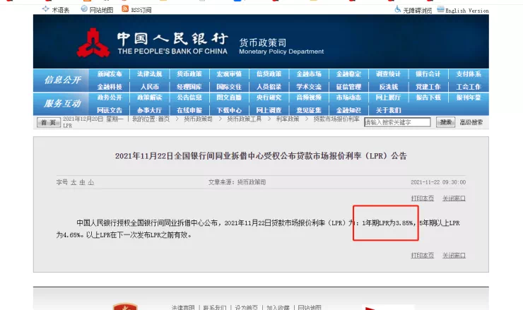This screenshot has height=310, width=523.
Task: Open the 货币政策 menu item
Action: (x=189, y=74)
